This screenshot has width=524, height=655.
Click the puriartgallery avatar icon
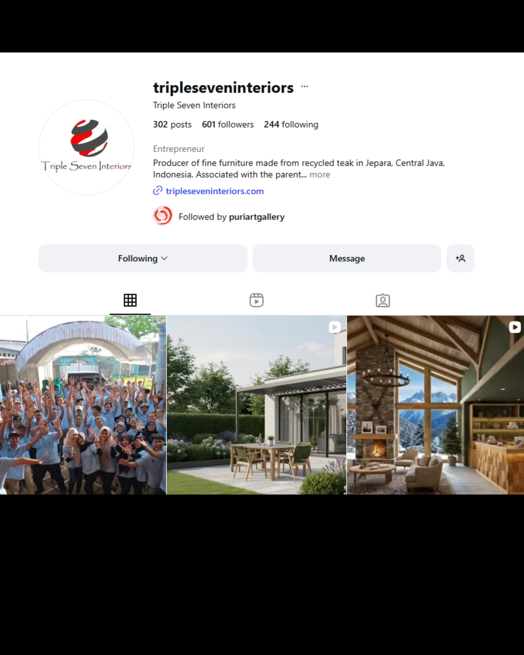tap(163, 216)
